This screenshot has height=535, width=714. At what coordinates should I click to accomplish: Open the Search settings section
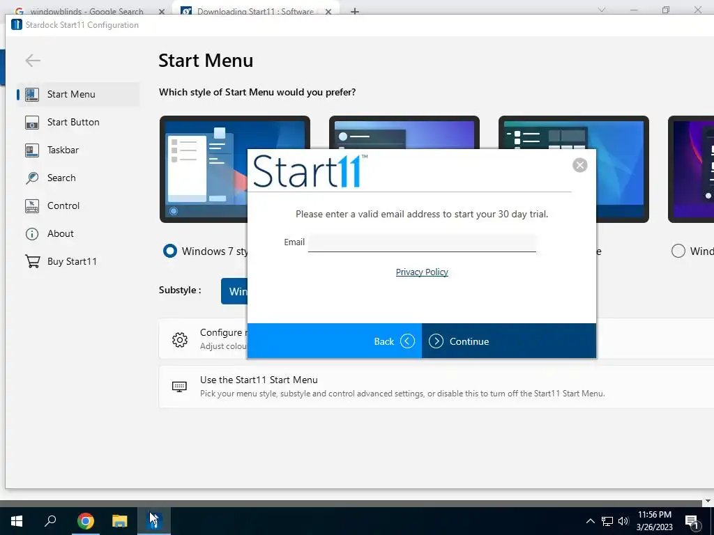[x=78, y=178]
